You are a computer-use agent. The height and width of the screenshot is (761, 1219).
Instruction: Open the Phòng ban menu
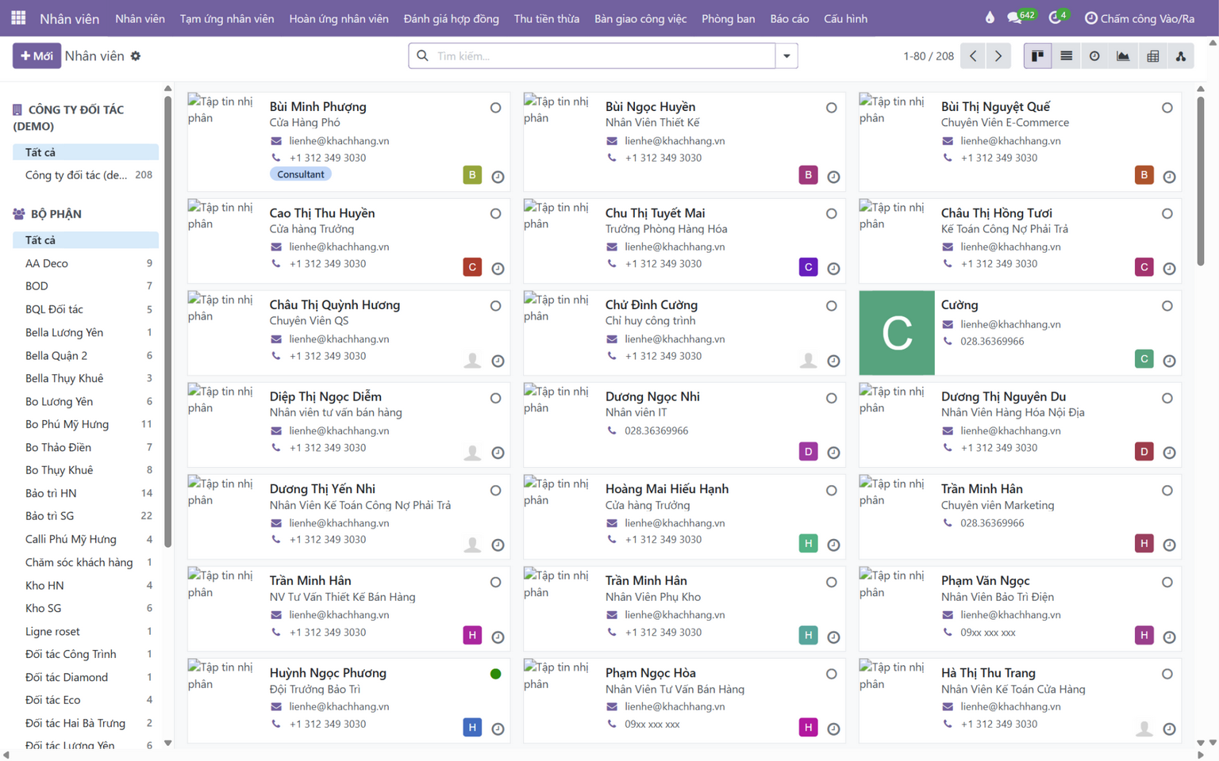(728, 18)
